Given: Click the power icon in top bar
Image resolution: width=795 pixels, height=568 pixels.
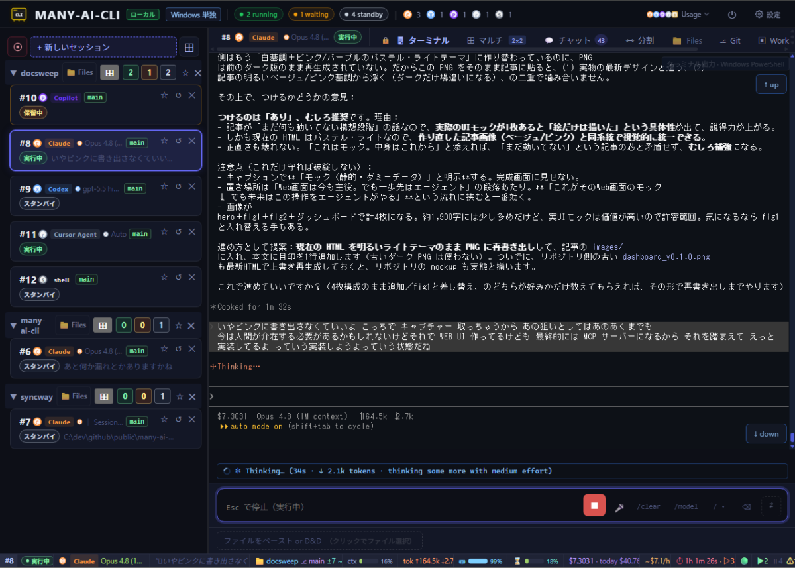Looking at the screenshot, I should [x=732, y=14].
